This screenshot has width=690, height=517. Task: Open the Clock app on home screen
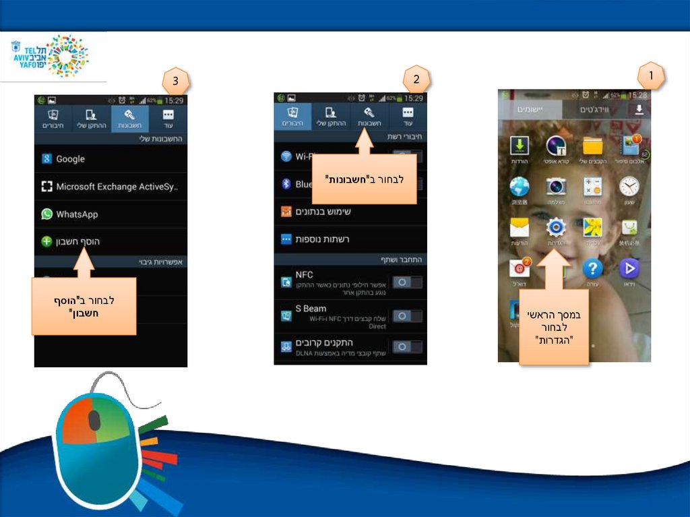(x=629, y=187)
